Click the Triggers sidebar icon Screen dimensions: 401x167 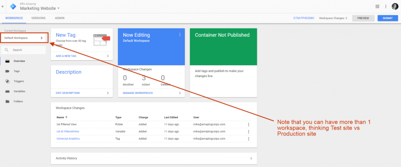[8, 81]
